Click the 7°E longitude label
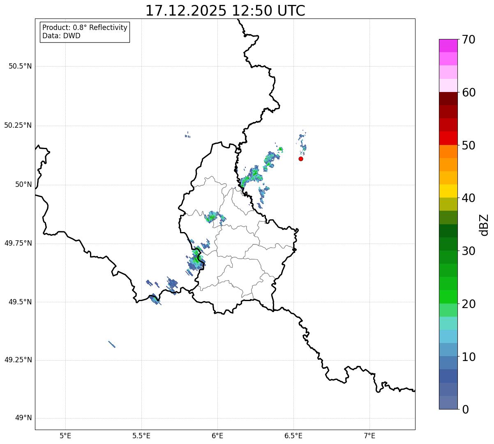This screenshot has height=444, width=494. [x=369, y=435]
